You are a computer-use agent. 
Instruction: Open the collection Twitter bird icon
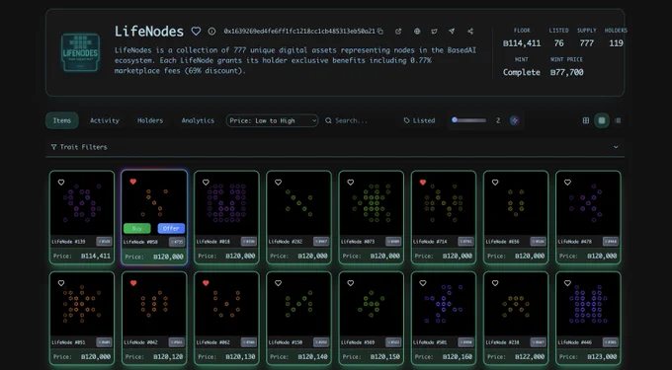click(434, 32)
